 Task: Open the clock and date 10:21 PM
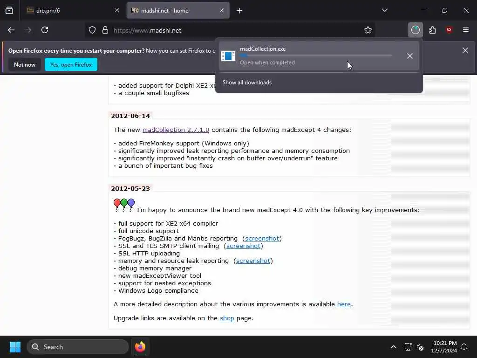click(x=444, y=347)
